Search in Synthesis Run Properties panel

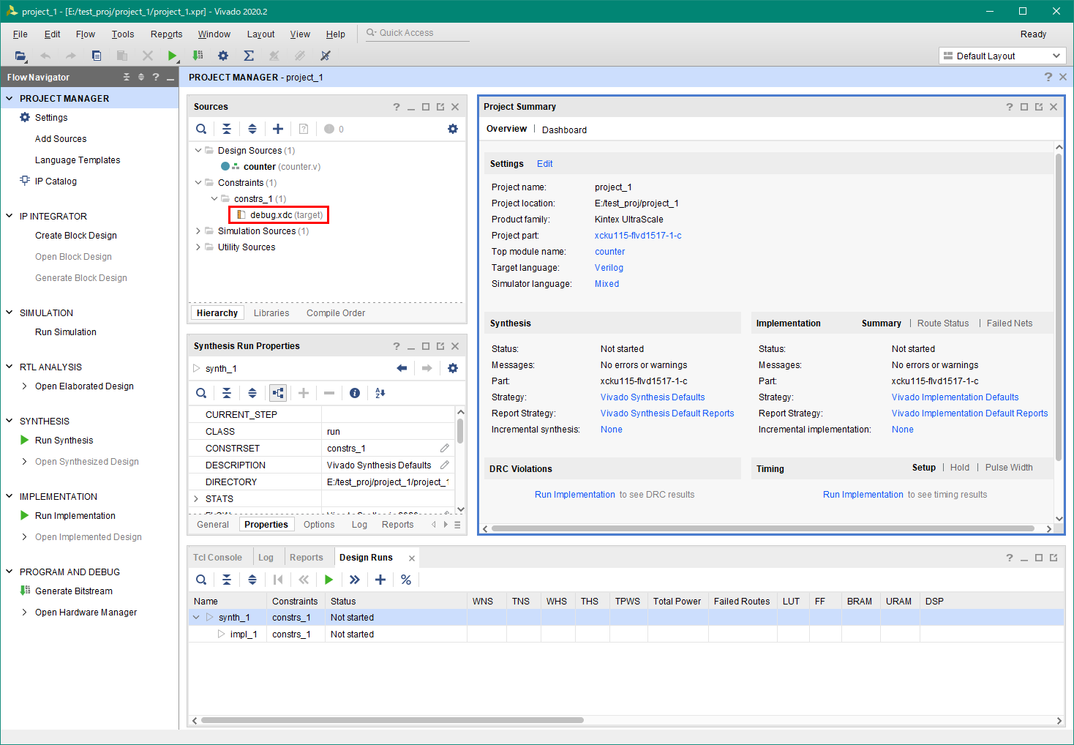pyautogui.click(x=201, y=393)
